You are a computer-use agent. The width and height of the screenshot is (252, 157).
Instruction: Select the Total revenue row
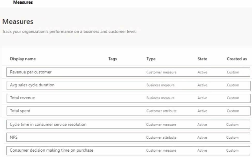coord(129,98)
